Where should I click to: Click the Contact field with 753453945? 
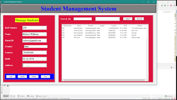(35, 52)
